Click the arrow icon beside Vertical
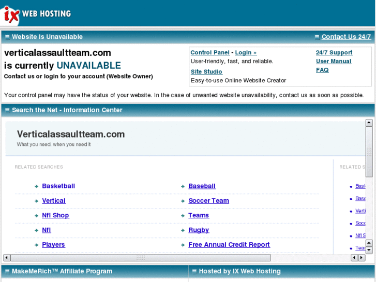The image size is (376, 282). pyautogui.click(x=36, y=201)
